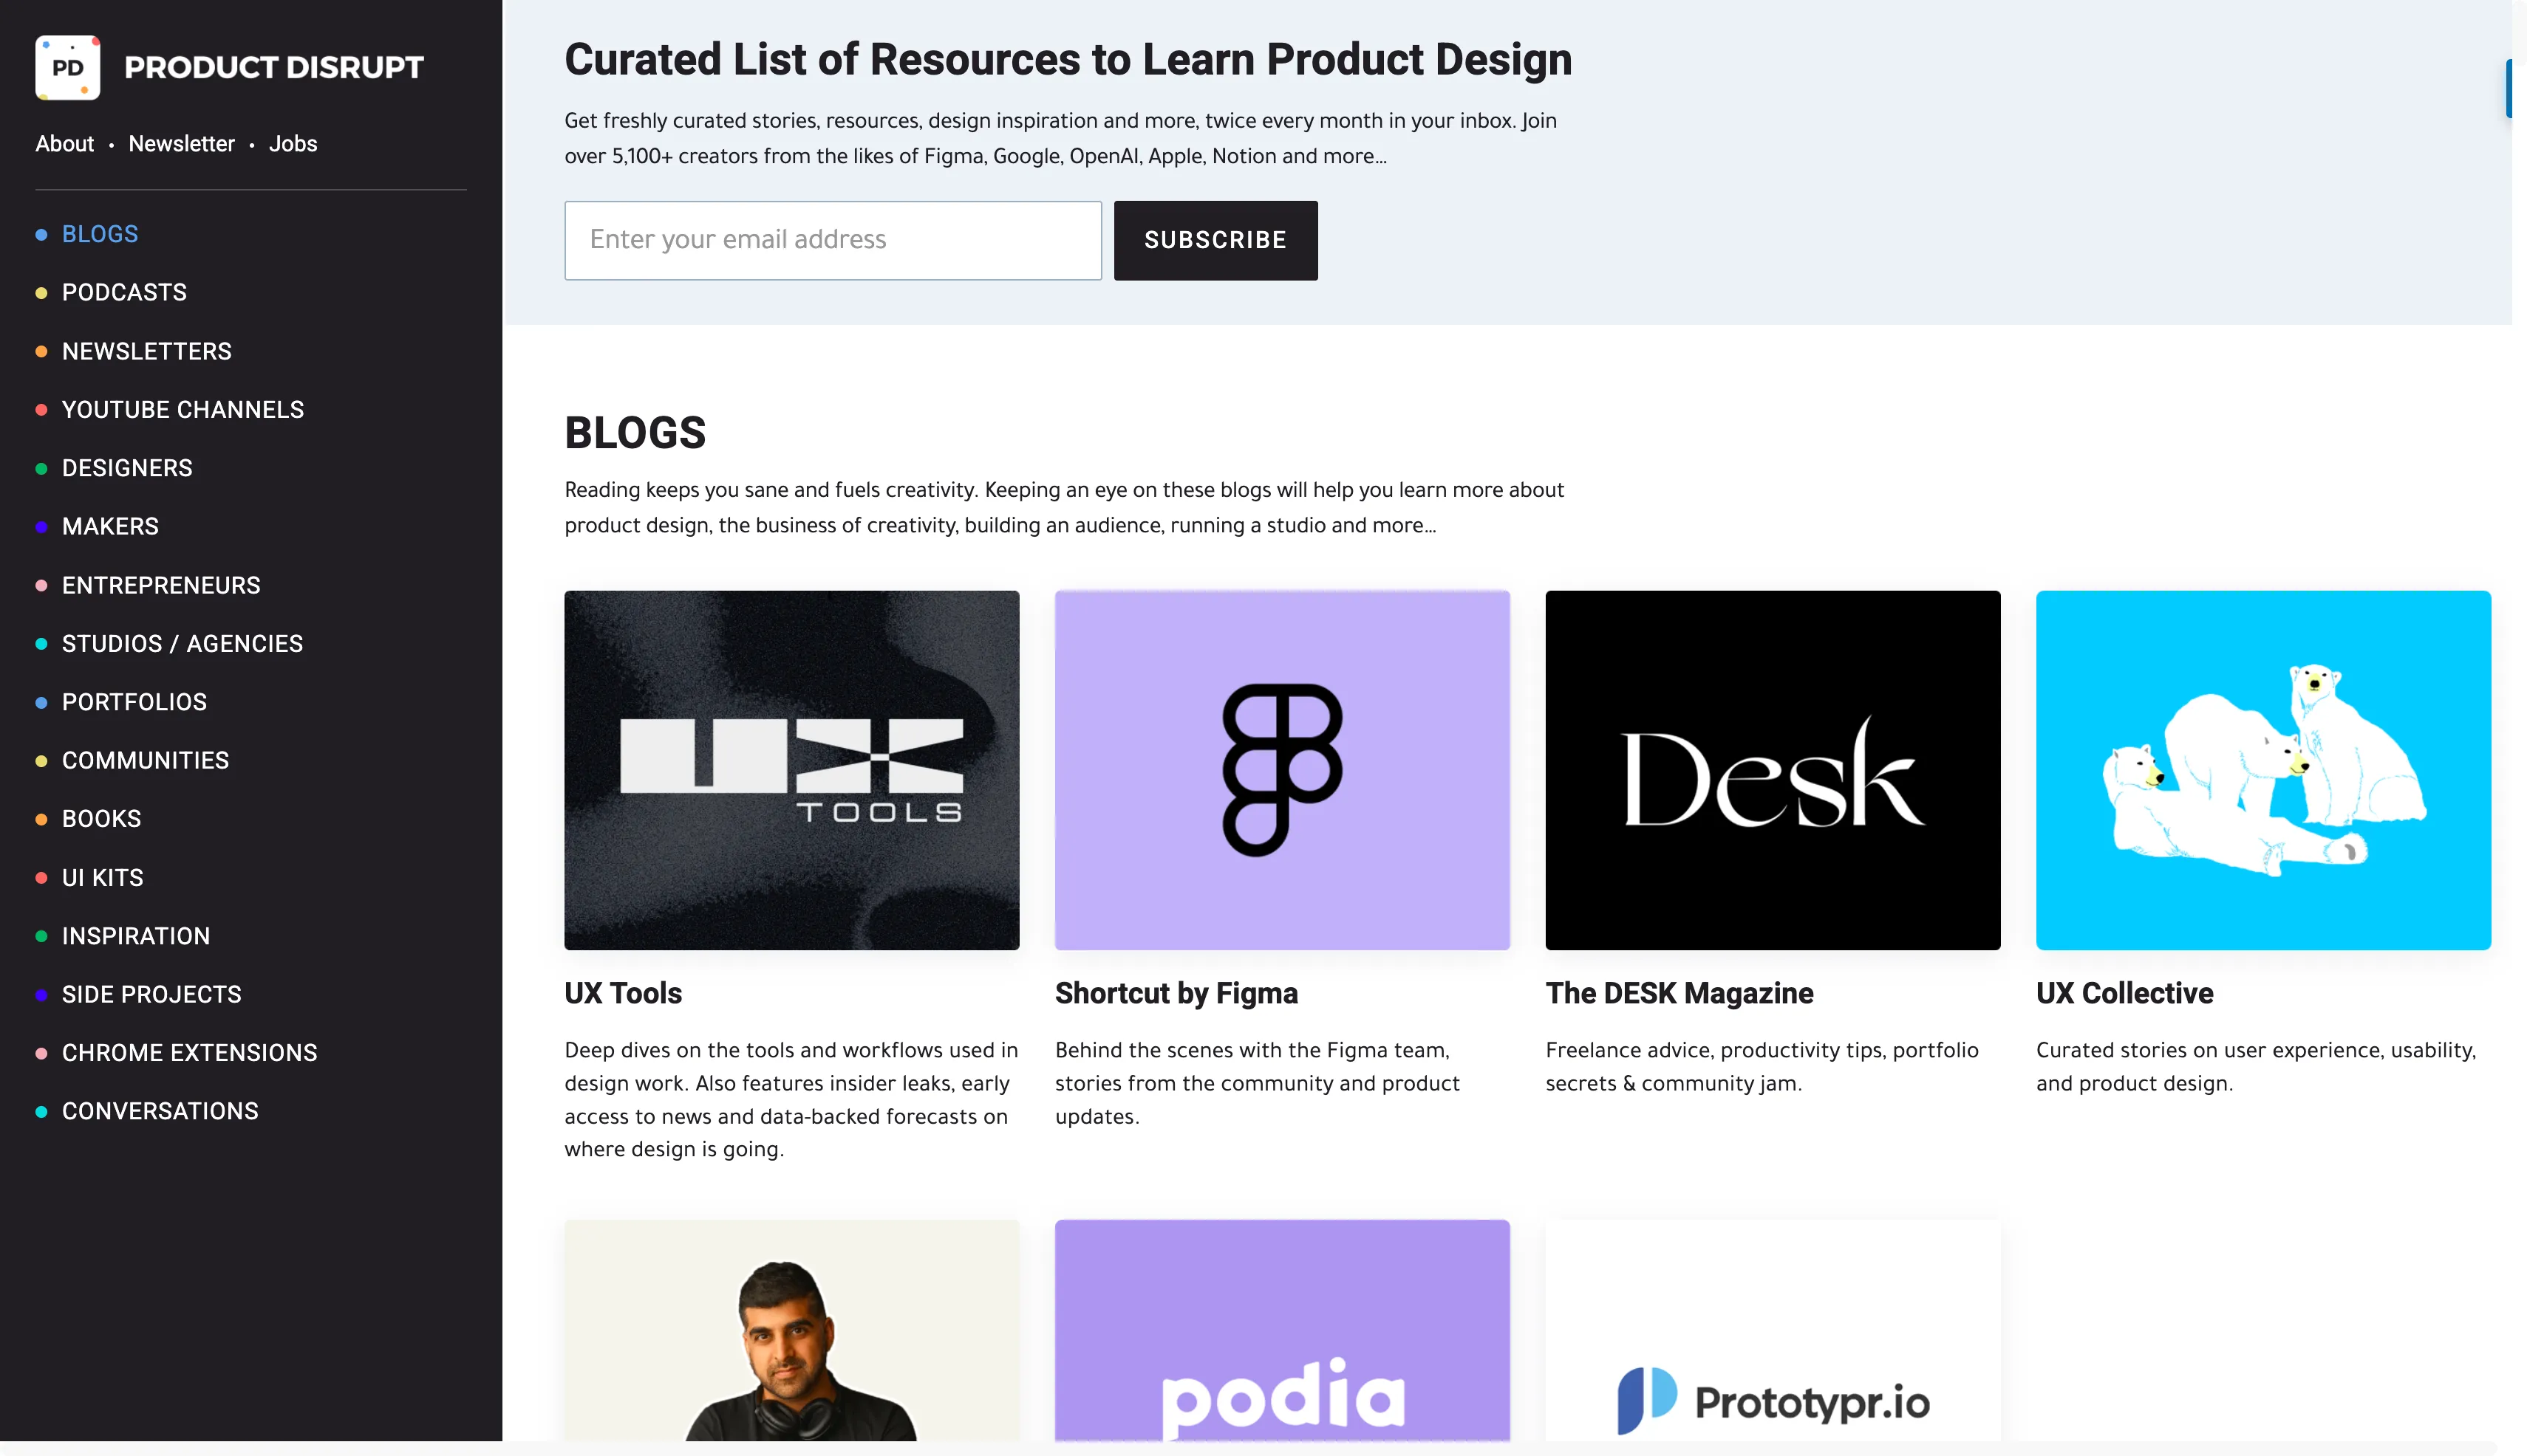Screen dimensions: 2527x1456
Task: Click the UX Collective title
Action: click(2125, 993)
